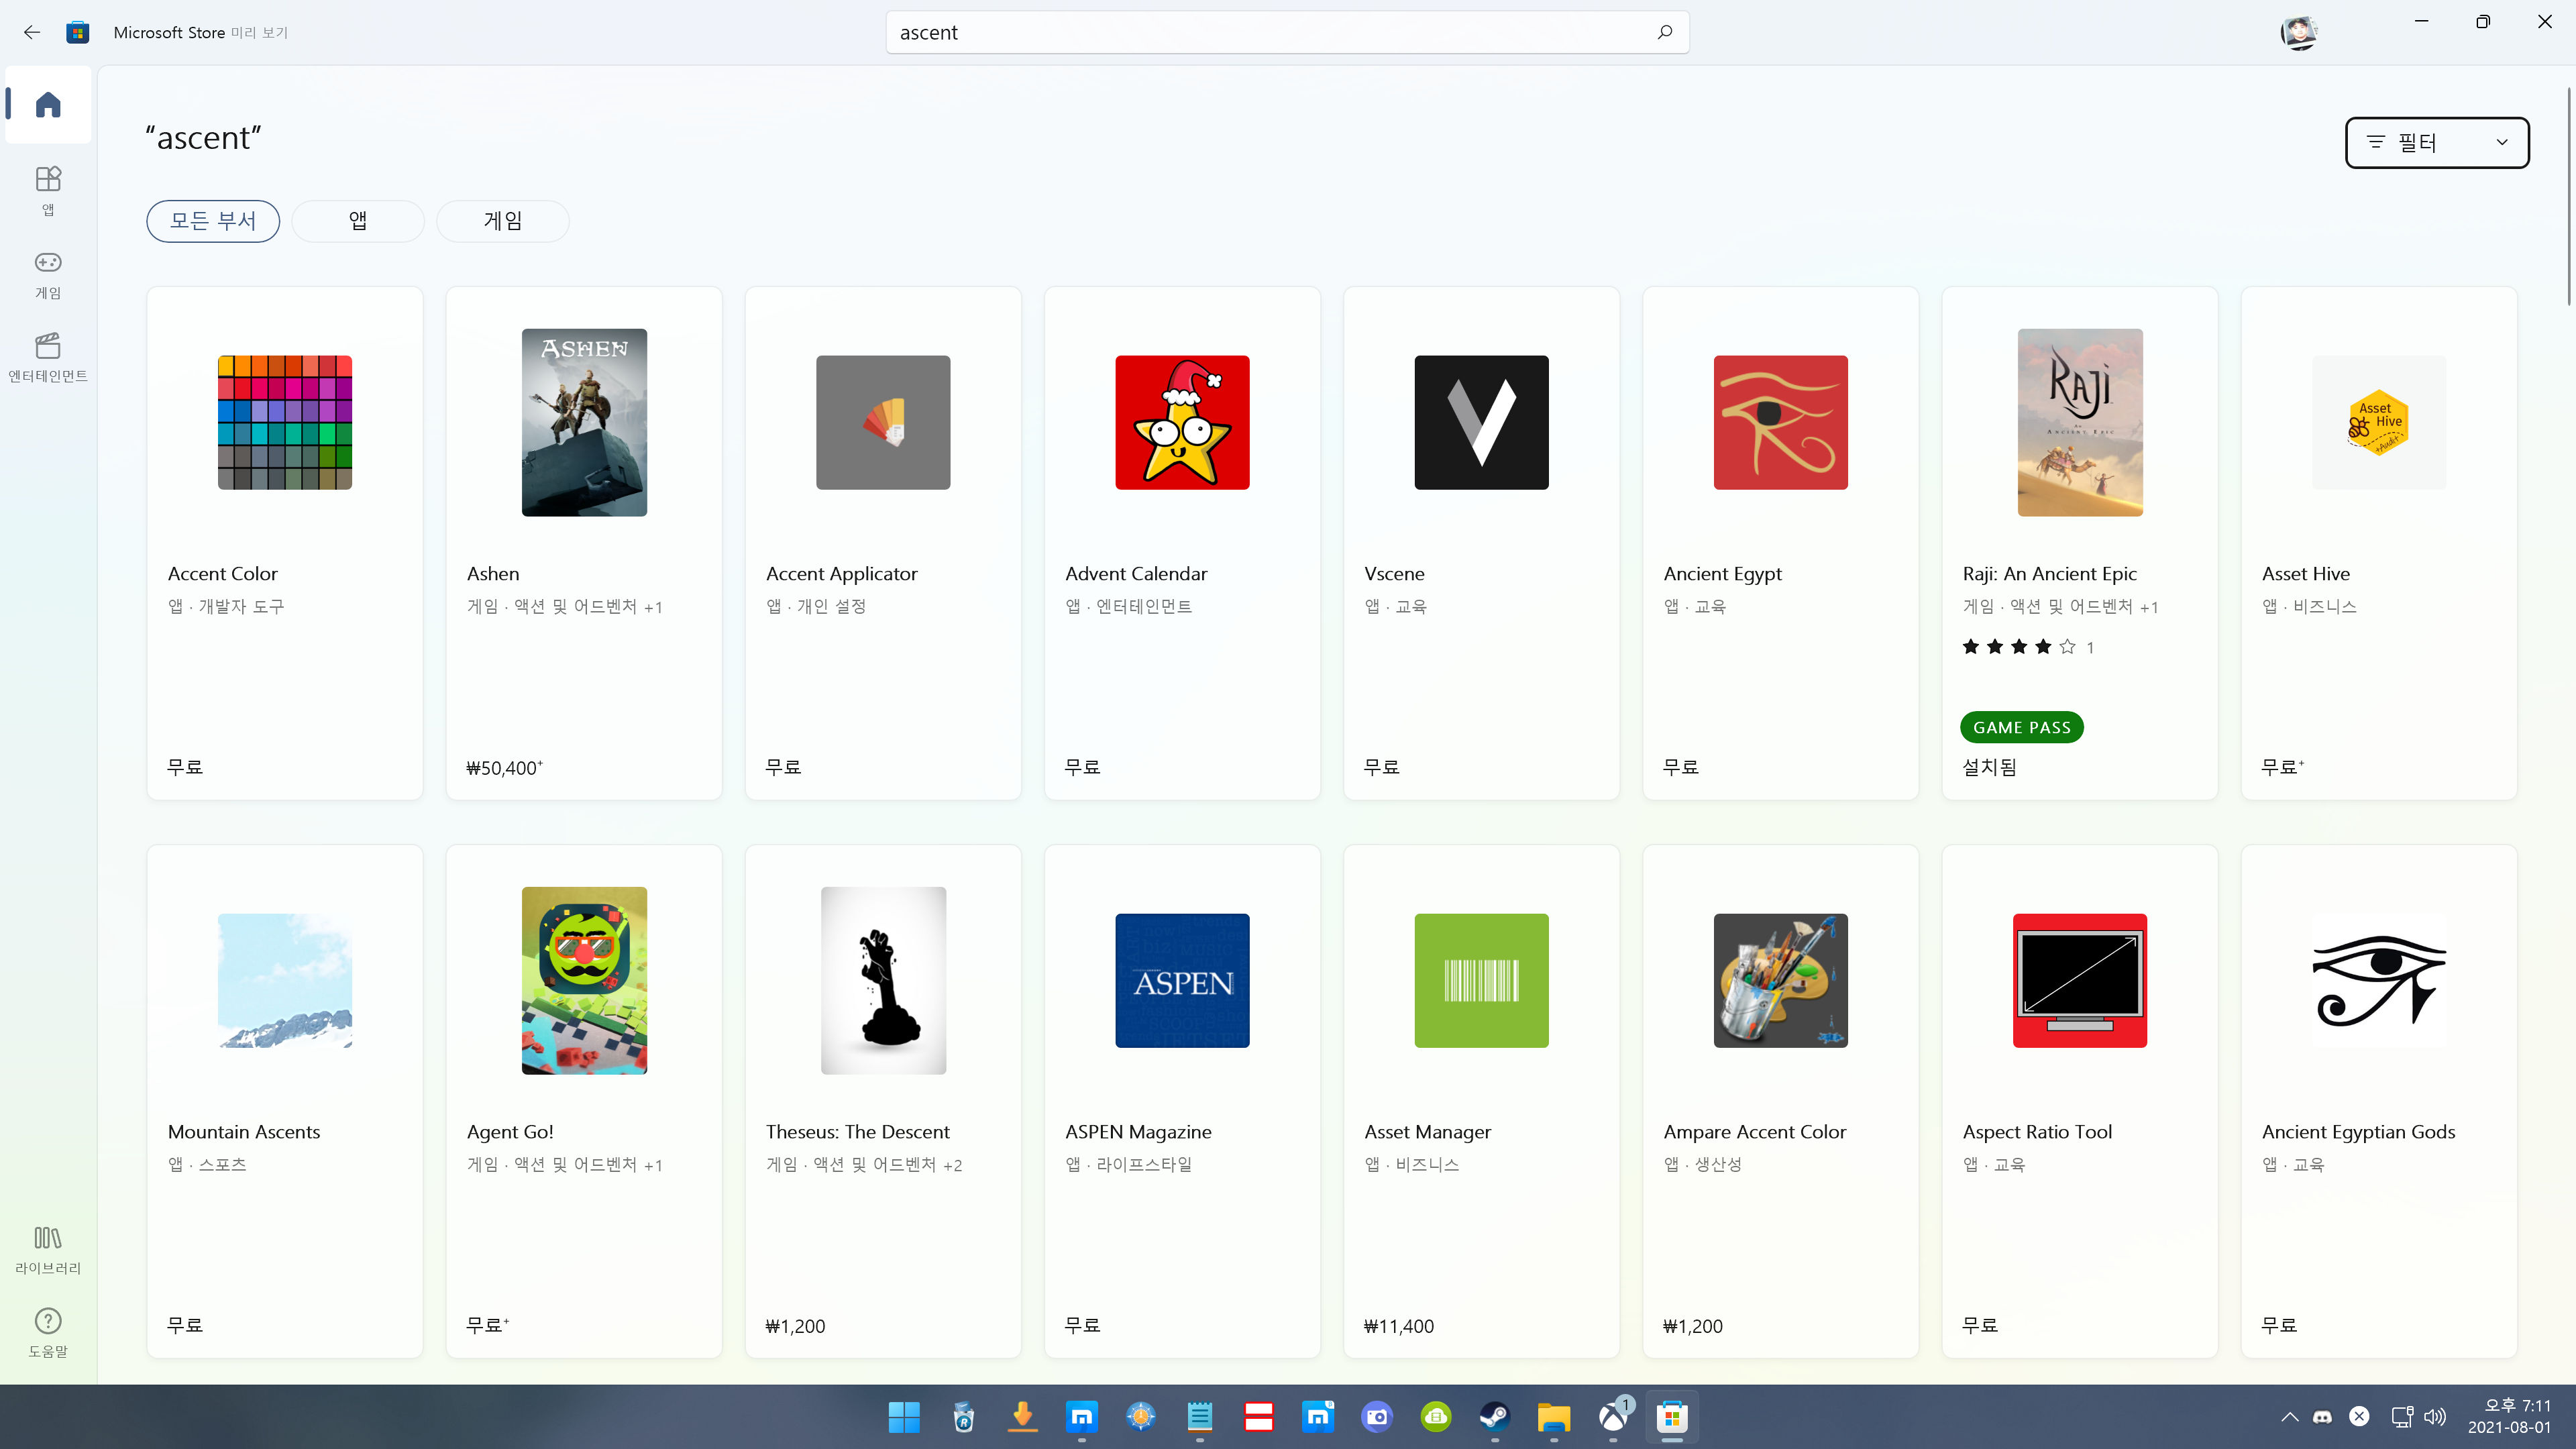Image resolution: width=2576 pixels, height=1449 pixels.
Task: Open the taskbar clock and date
Action: click(x=2510, y=1417)
